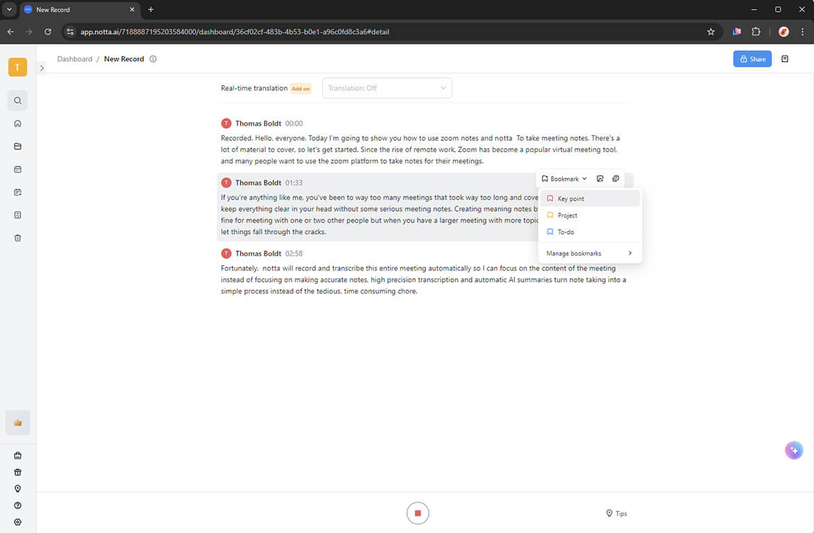Click the speaker avatar at 02:58

click(x=226, y=254)
